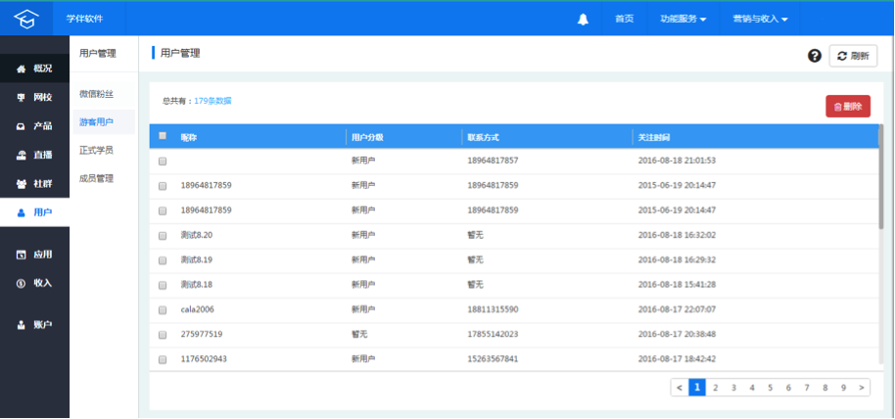Select the cala2006 row checkbox
Screen dimensions: 895x419
(x=163, y=310)
